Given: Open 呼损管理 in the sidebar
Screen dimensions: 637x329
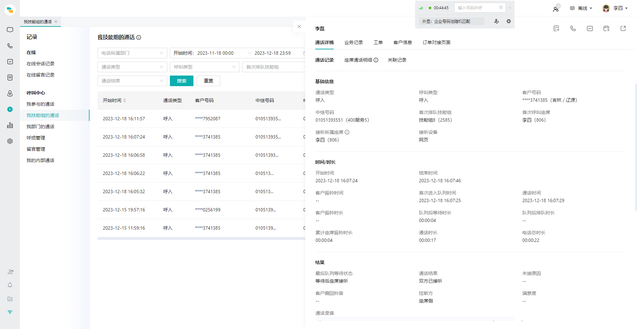Looking at the screenshot, I should coord(36,138).
